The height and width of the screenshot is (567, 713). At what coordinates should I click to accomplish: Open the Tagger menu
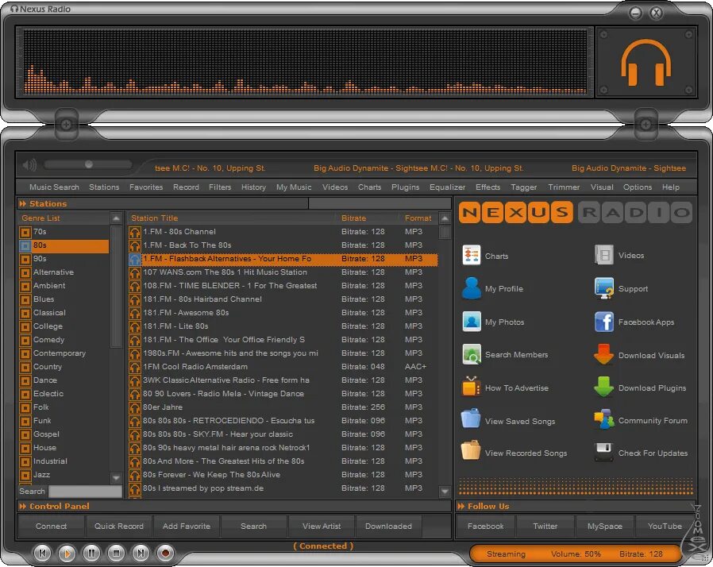[x=524, y=187]
